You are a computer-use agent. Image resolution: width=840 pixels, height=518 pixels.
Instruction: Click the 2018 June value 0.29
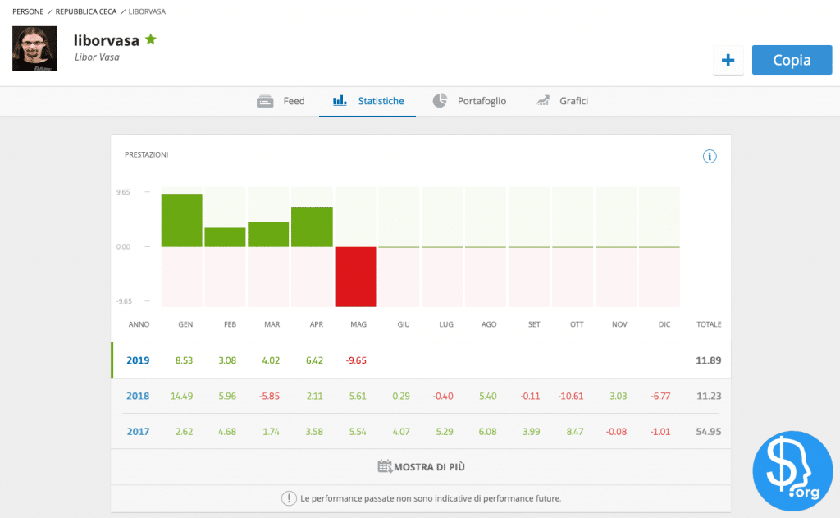click(x=400, y=396)
